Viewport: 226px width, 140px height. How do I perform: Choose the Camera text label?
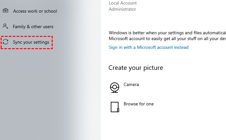click(131, 84)
